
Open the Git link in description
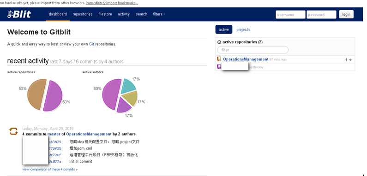click(91, 44)
